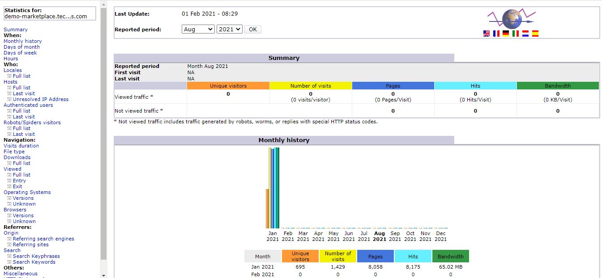This screenshot has width=602, height=278.
Task: Click the French flag icon
Action: pos(496,34)
